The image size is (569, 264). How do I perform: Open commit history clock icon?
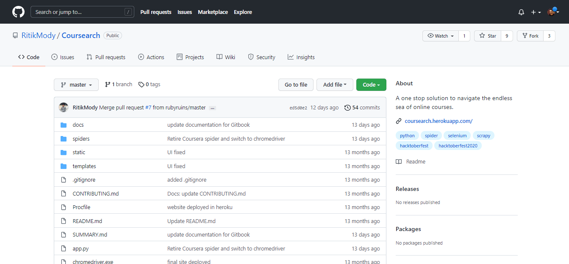click(347, 108)
